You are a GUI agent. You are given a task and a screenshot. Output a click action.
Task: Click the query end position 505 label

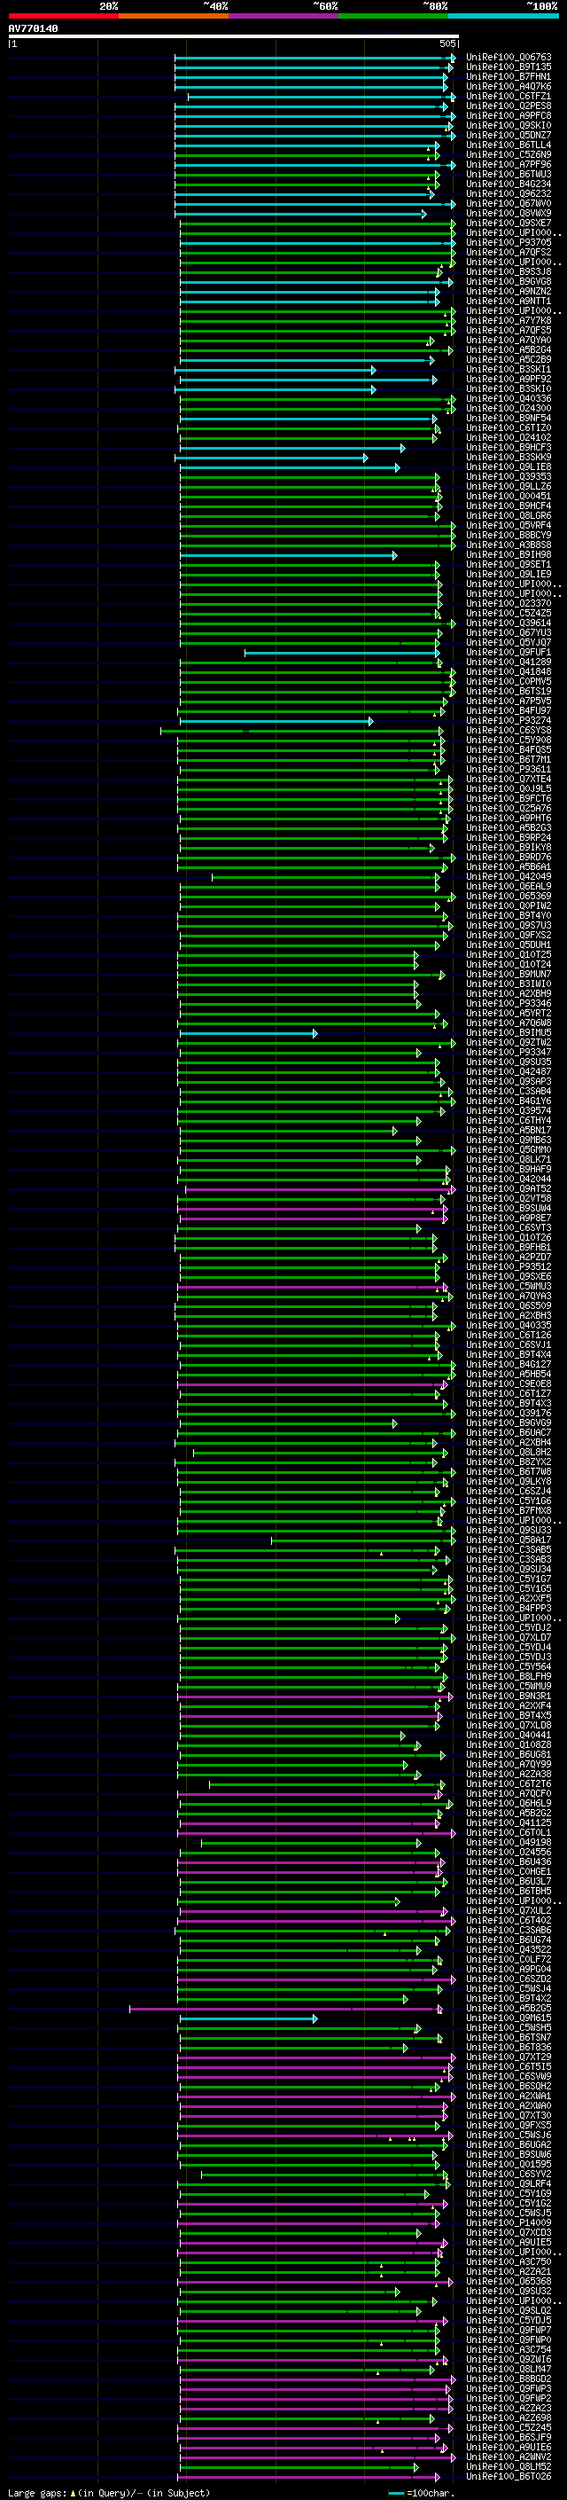pyautogui.click(x=447, y=43)
